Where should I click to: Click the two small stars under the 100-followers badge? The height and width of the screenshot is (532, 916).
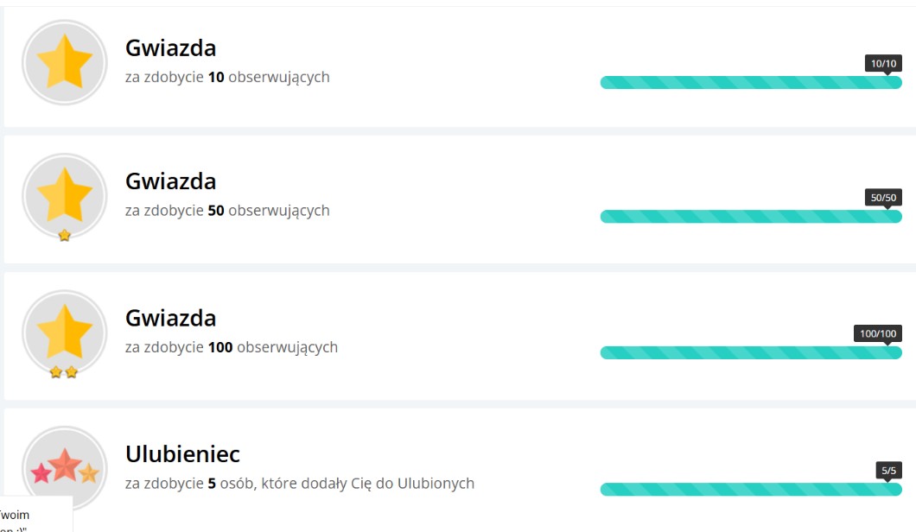point(64,372)
